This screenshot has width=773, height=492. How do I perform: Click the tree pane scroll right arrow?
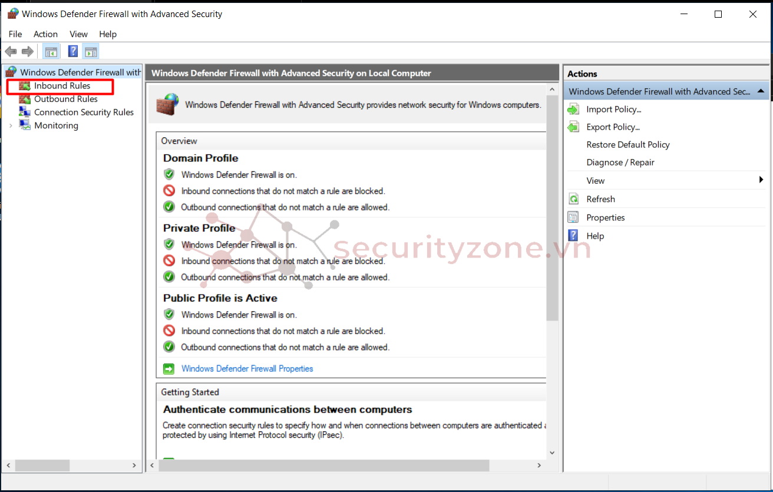coord(134,465)
